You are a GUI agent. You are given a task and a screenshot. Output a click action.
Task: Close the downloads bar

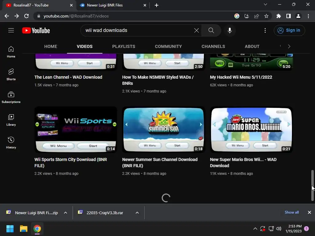pyautogui.click(x=309, y=212)
